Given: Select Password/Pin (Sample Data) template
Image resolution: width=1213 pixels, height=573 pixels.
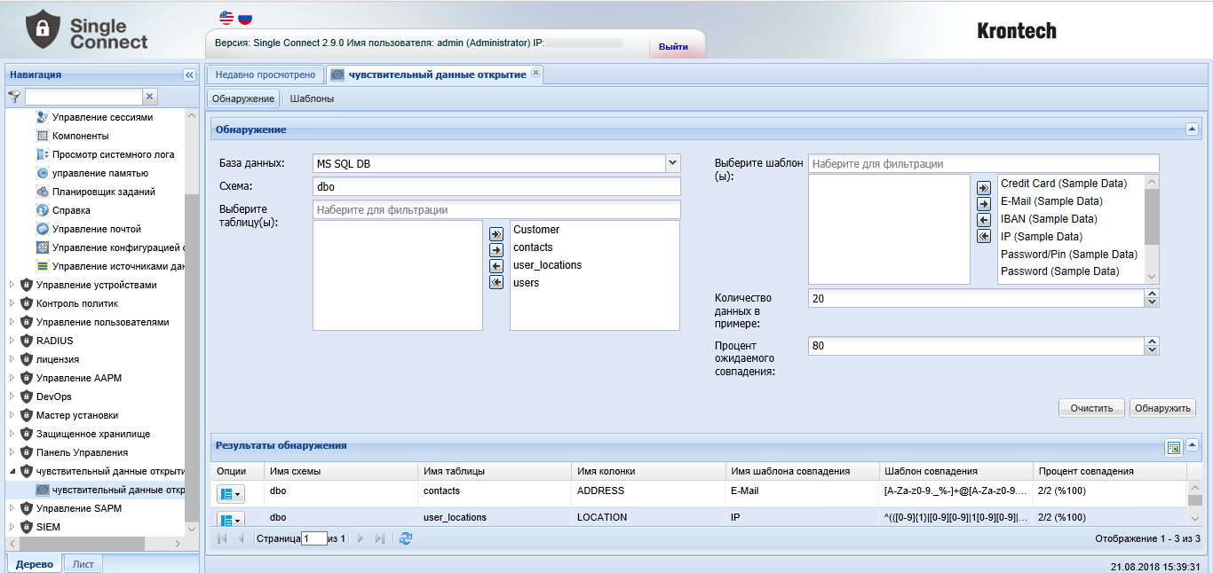Looking at the screenshot, I should pyautogui.click(x=1071, y=254).
